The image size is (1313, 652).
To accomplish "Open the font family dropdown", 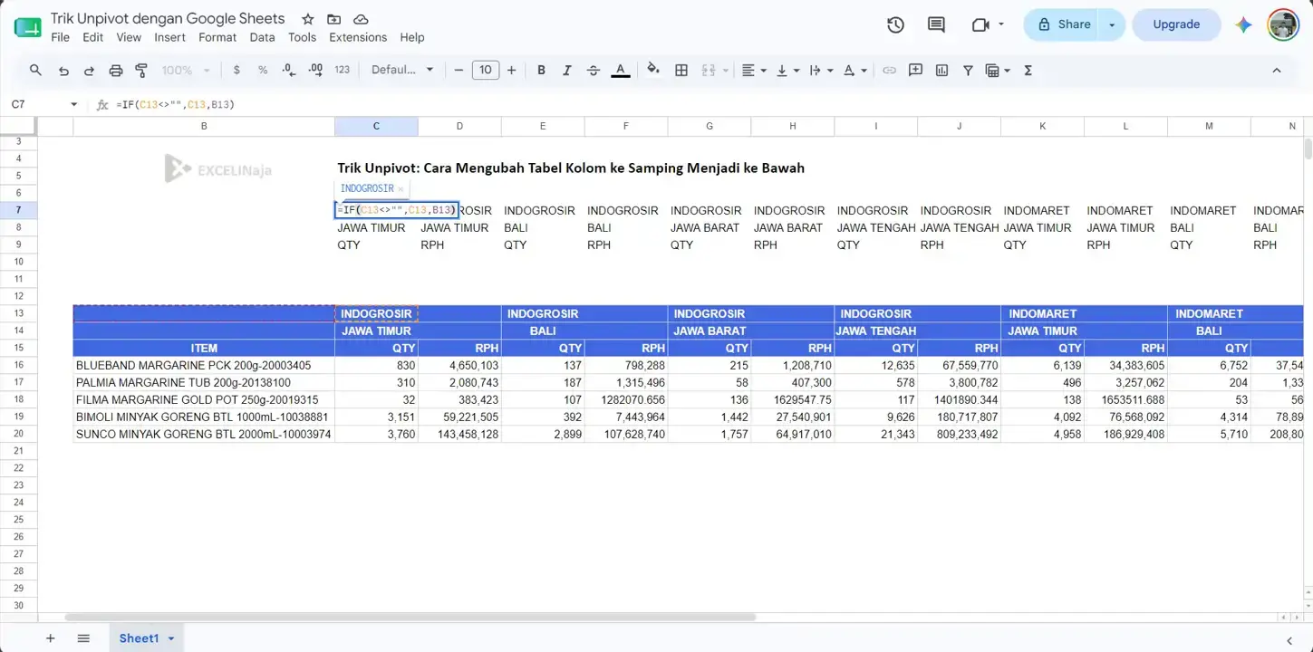I will pyautogui.click(x=402, y=70).
